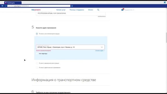Viewport: 167px width, 94px height.
Task: Click the browser back arrow icon
Action: tap(2, 6)
